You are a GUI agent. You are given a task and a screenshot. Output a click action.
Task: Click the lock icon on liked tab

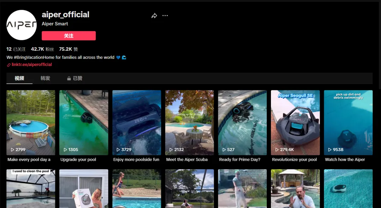coord(69,78)
